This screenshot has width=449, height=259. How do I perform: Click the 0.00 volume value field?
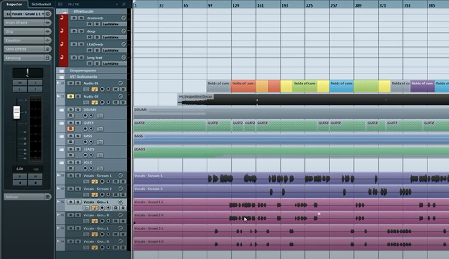(x=20, y=169)
